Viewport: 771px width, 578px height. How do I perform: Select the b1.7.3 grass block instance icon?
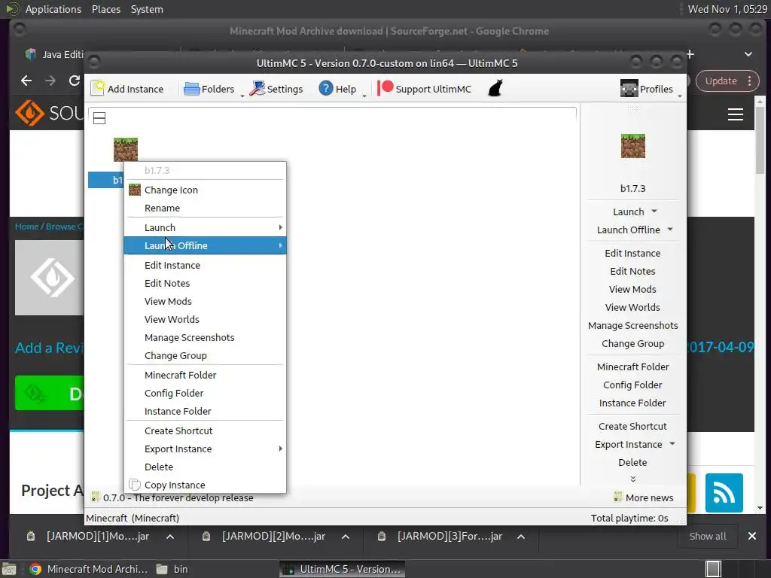point(126,150)
